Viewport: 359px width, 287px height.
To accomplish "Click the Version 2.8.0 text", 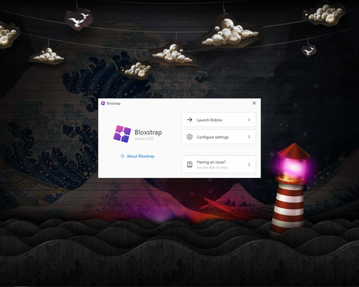I will tap(144, 138).
